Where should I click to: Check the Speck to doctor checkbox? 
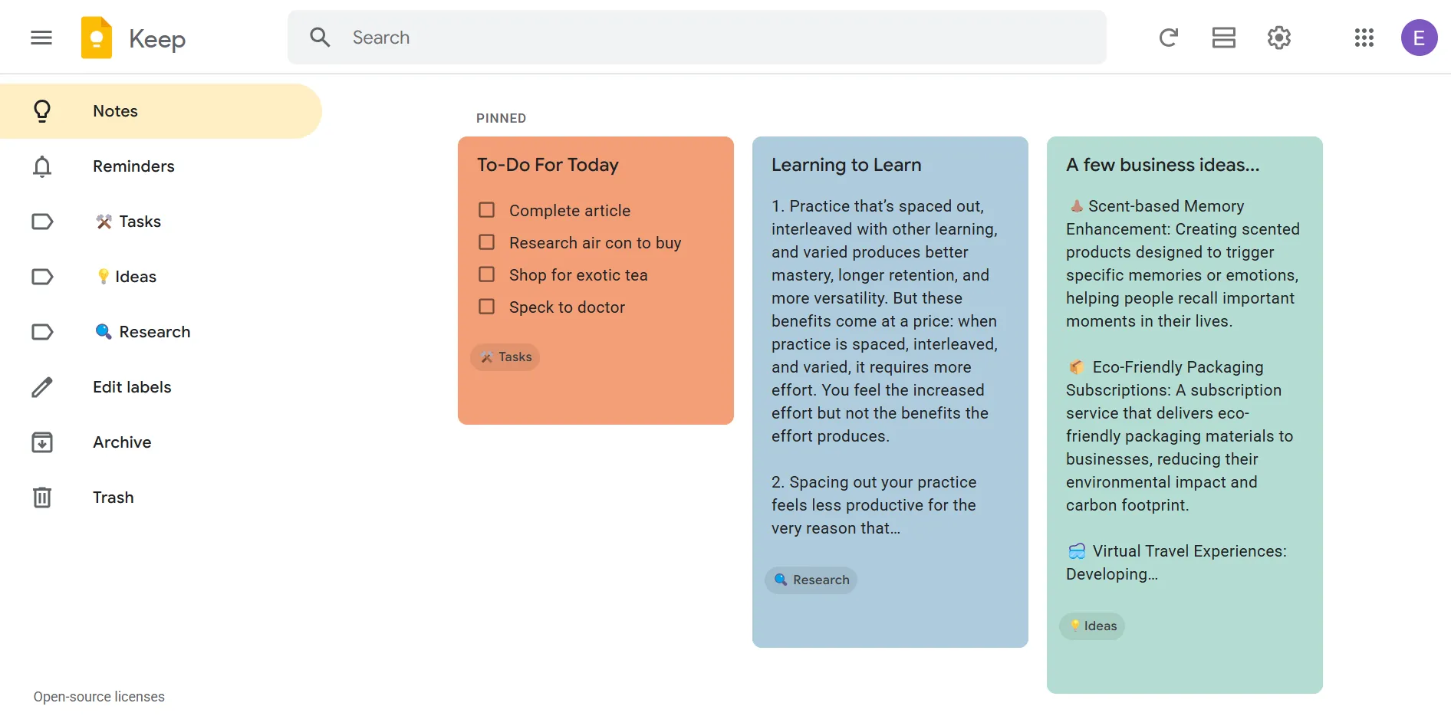tap(486, 306)
